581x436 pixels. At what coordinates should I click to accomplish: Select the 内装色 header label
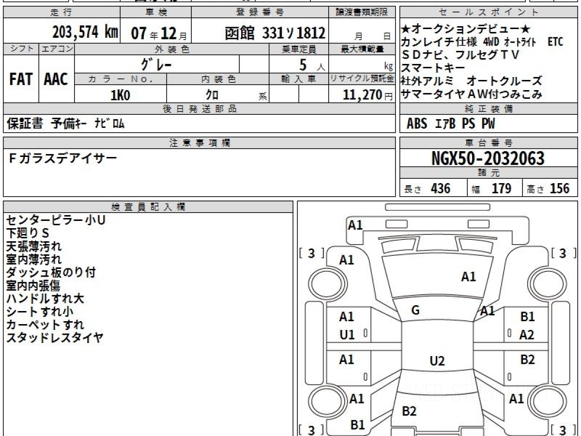tap(218, 79)
